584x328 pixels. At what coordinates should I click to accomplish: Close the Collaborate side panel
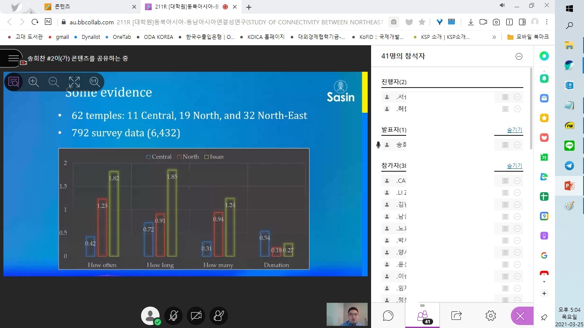520,316
